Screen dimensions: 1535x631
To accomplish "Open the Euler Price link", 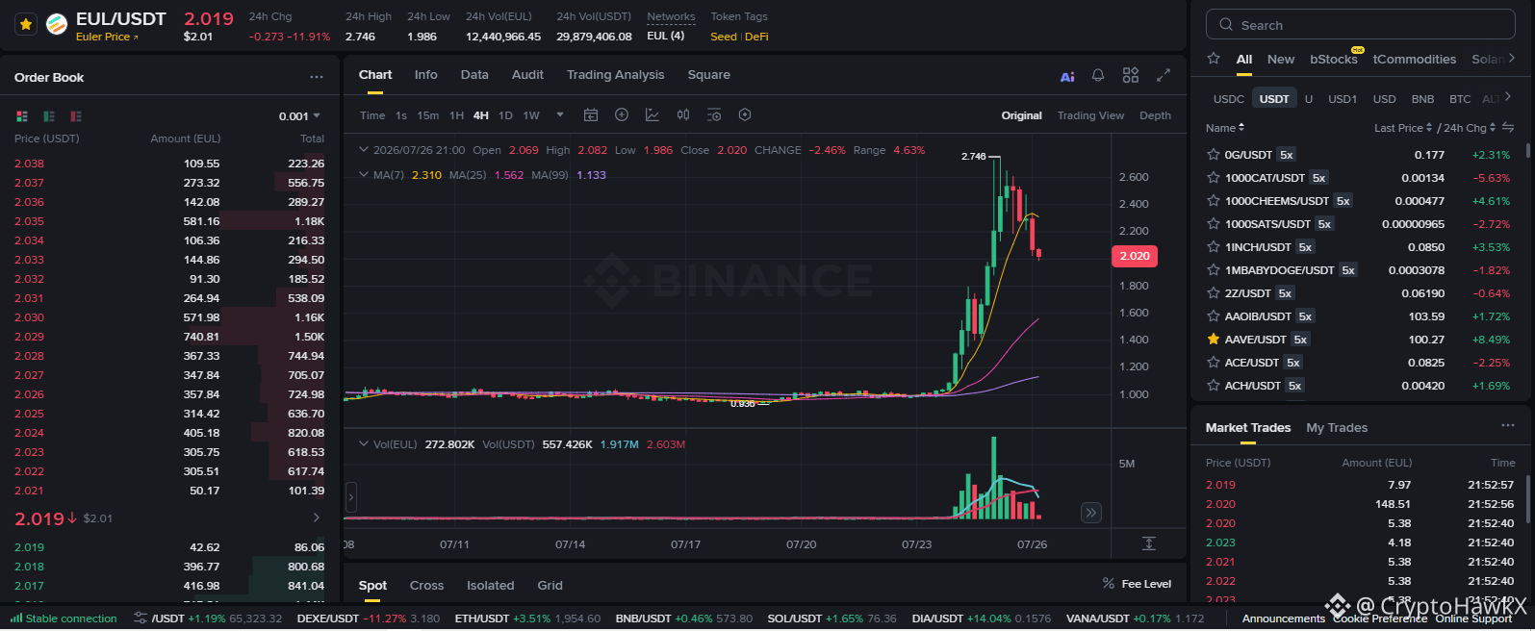I will 107,37.
